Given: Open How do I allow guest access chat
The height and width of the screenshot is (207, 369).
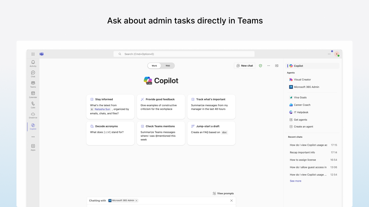Looking at the screenshot, I should click(313, 167).
